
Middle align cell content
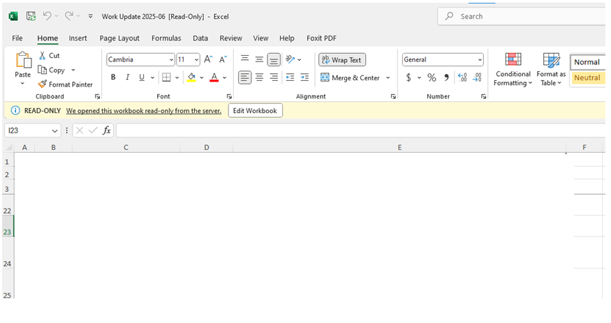click(x=259, y=59)
